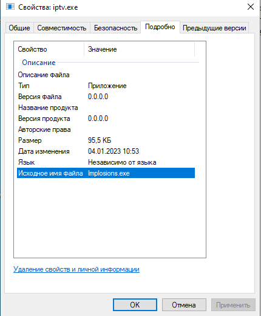
Task: Click the Независимо от языка value
Action: (122, 162)
